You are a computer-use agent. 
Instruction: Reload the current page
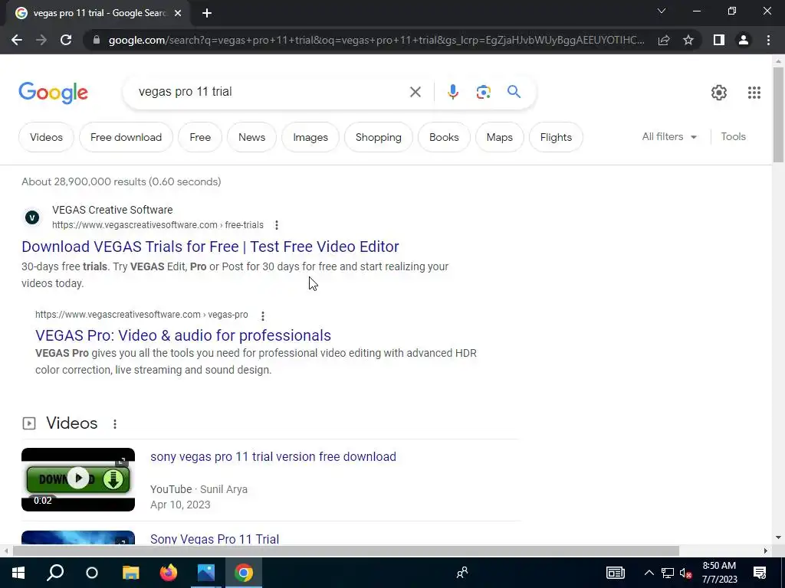[66, 40]
